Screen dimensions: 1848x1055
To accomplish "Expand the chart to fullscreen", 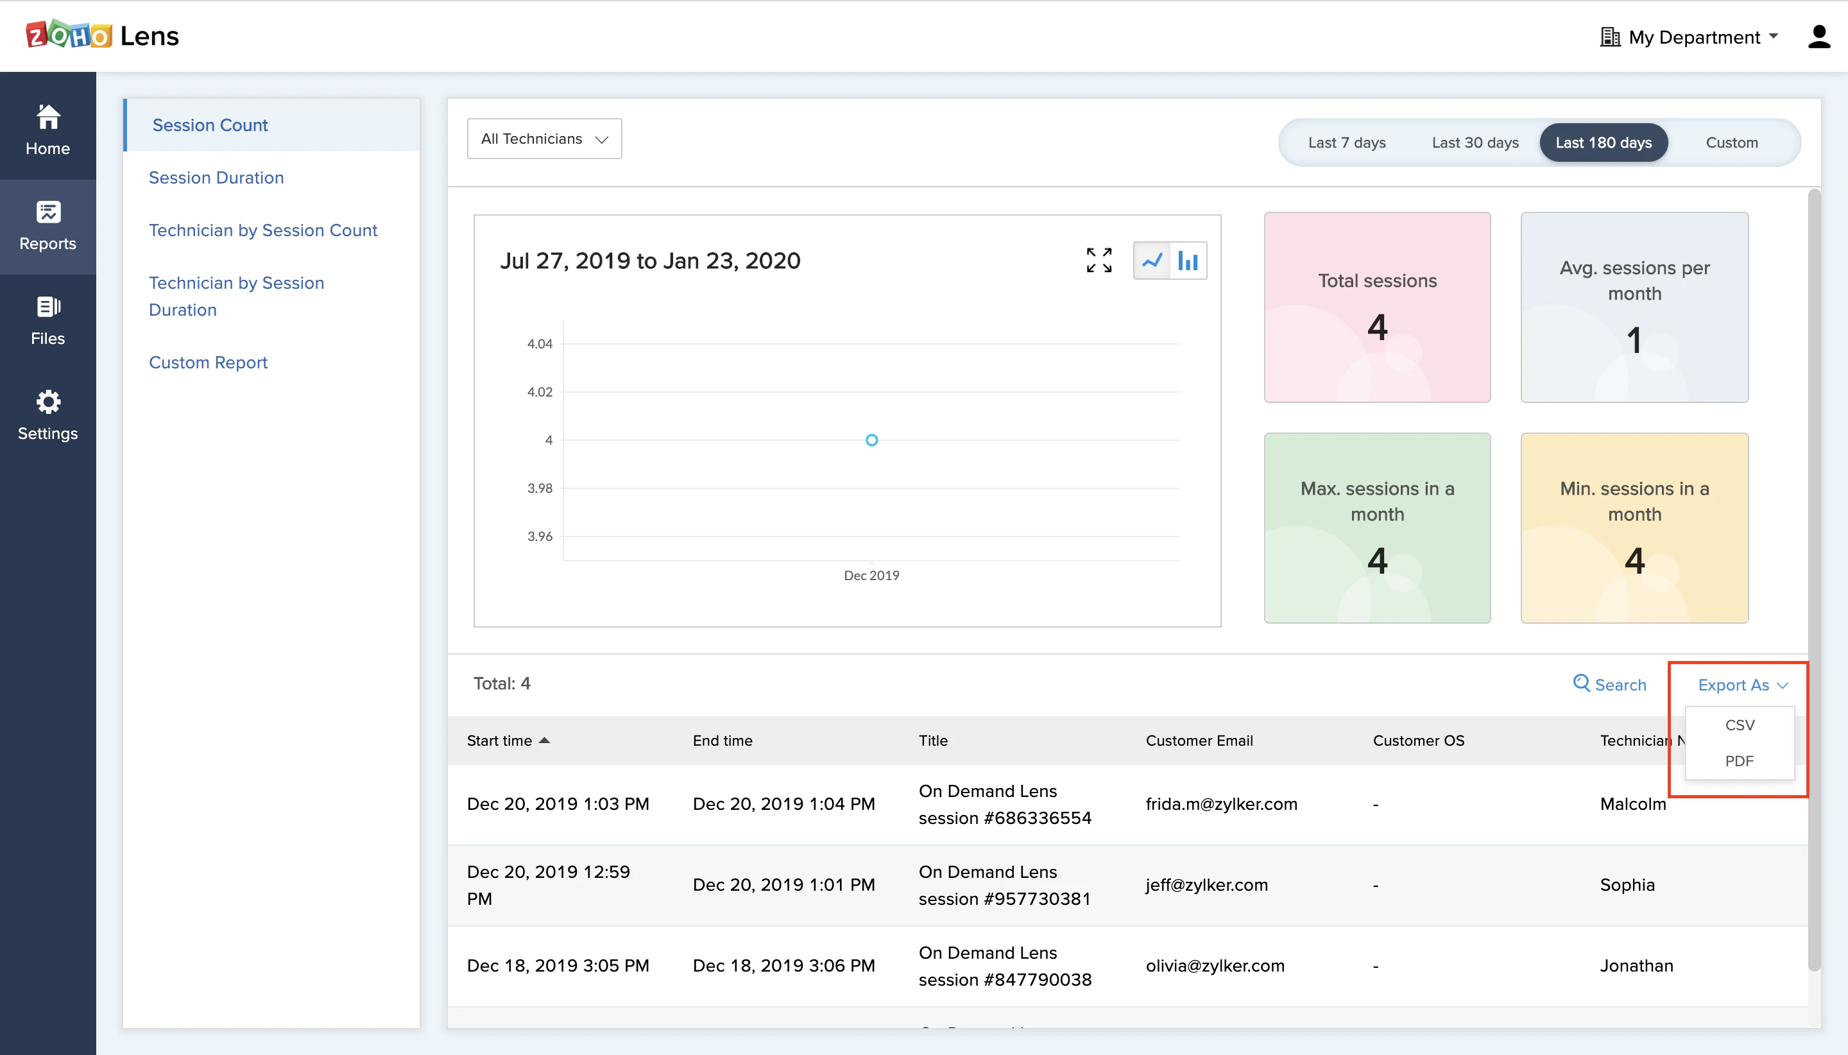I will (1099, 260).
